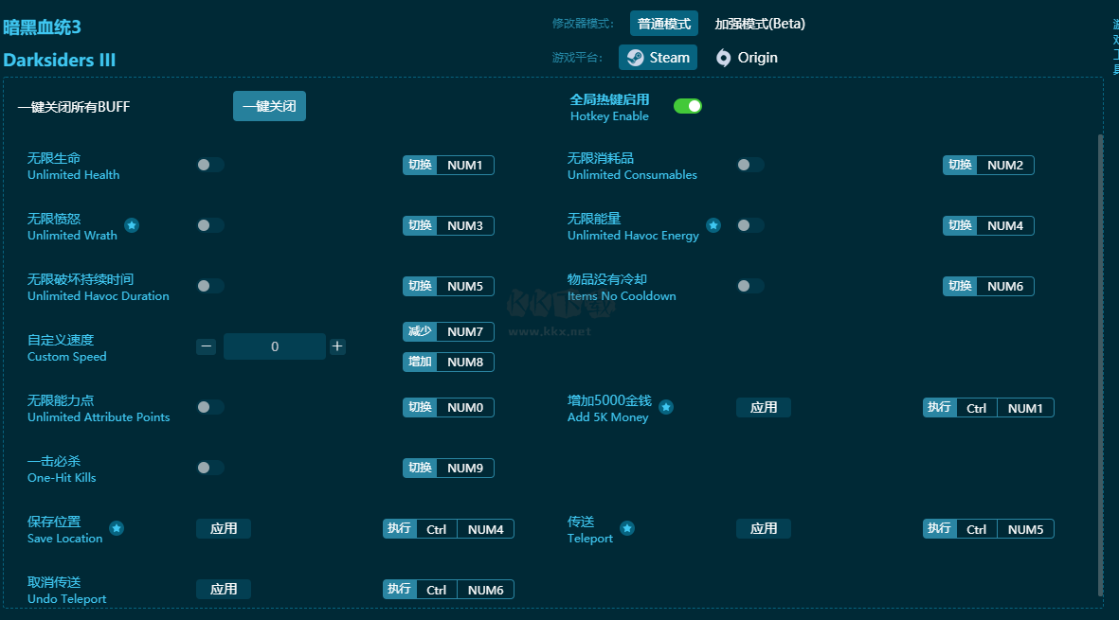The height and width of the screenshot is (620, 1119).
Task: Click the NUM5 hotkey for Unlimited Havoc Duration
Action: pos(448,287)
